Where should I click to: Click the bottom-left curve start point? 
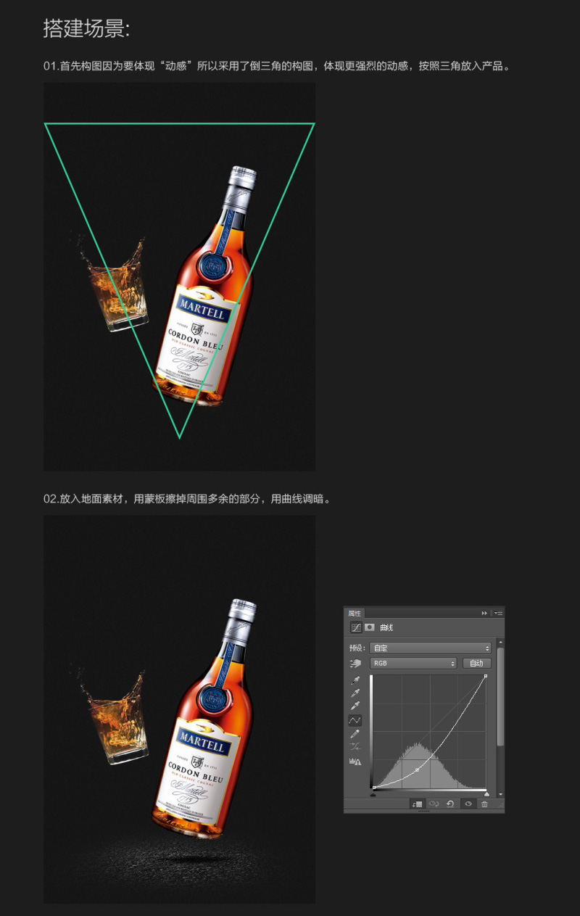click(374, 788)
